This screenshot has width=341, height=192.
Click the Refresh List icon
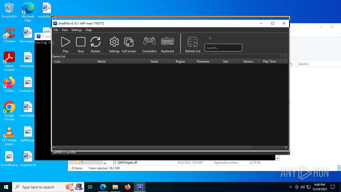[x=193, y=42]
